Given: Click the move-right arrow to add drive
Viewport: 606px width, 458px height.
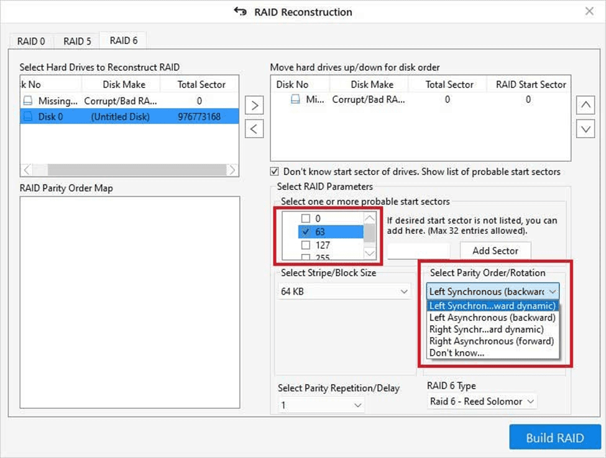Looking at the screenshot, I should (x=254, y=106).
